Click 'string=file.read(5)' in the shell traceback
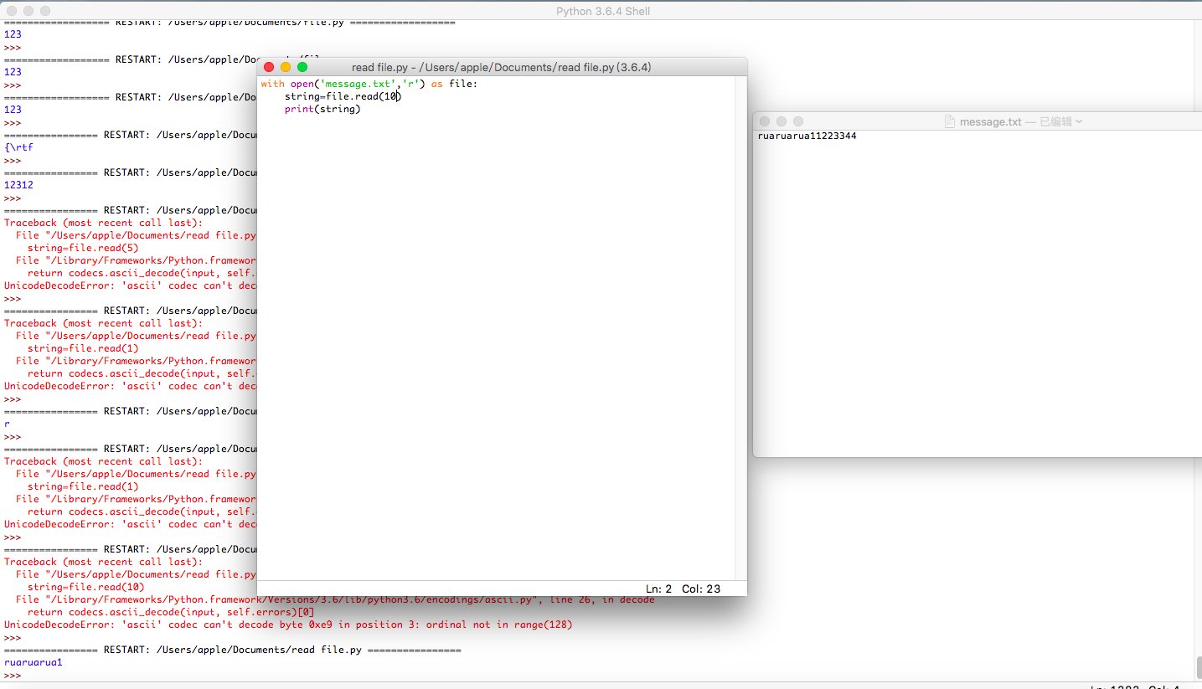 pos(83,248)
